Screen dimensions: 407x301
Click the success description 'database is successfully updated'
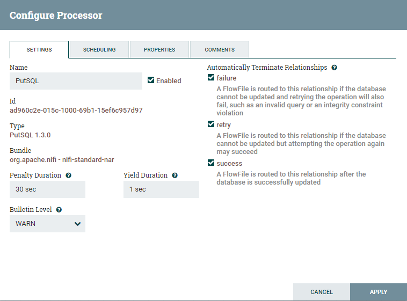click(291, 178)
